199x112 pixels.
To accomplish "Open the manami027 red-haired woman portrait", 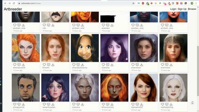I will (x=144, y=88).
